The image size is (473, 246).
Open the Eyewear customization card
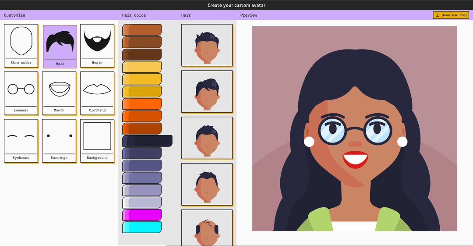pyautogui.click(x=21, y=93)
